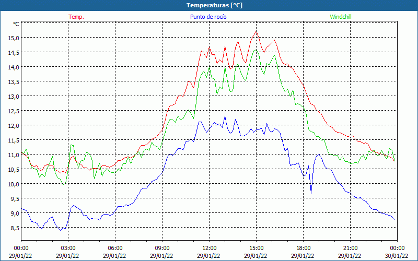Select the blue 'Punto de rocío' legend label
418x261 pixels.
coord(208,17)
